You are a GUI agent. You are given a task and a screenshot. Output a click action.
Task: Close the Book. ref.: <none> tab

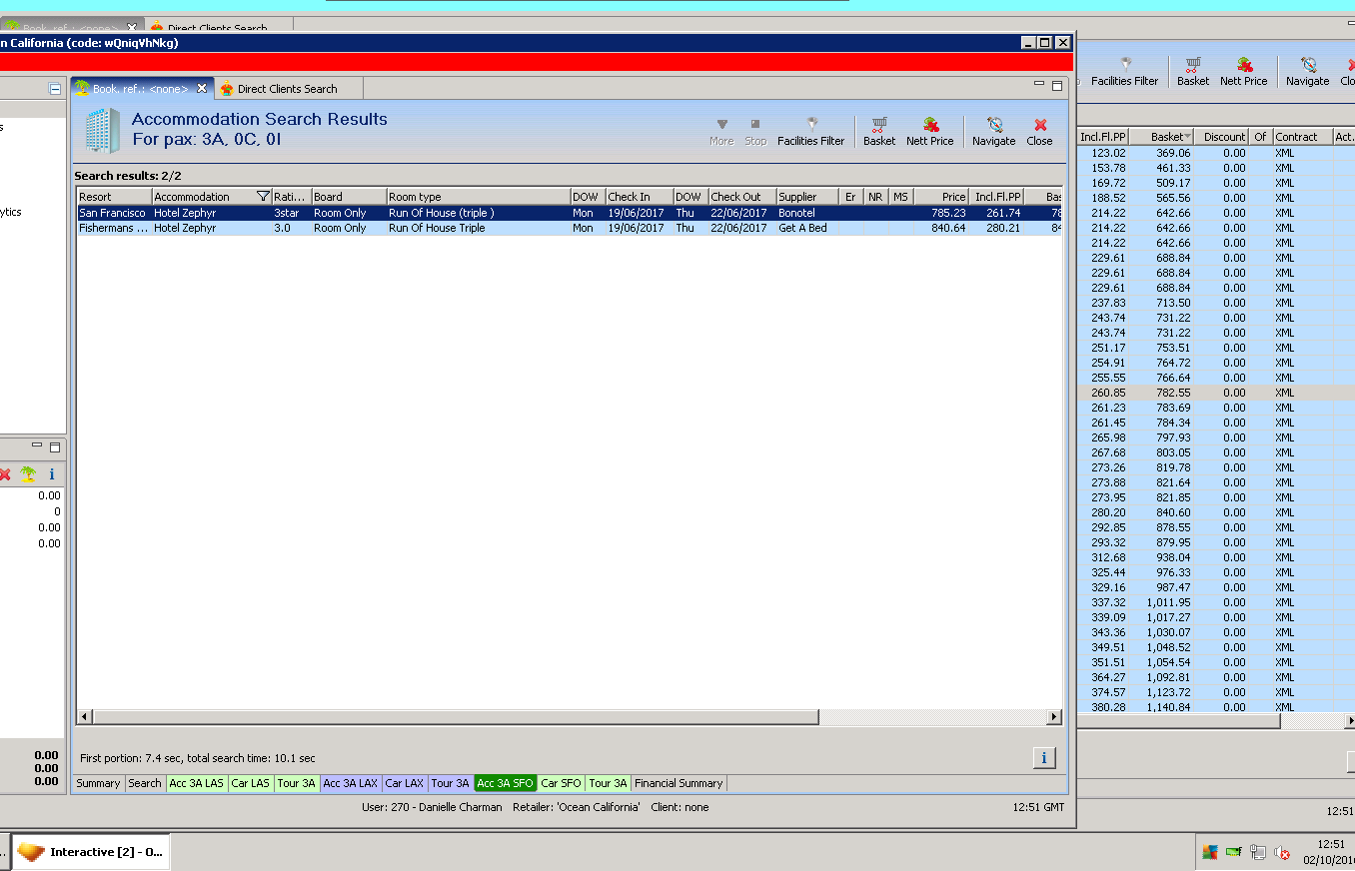(202, 88)
